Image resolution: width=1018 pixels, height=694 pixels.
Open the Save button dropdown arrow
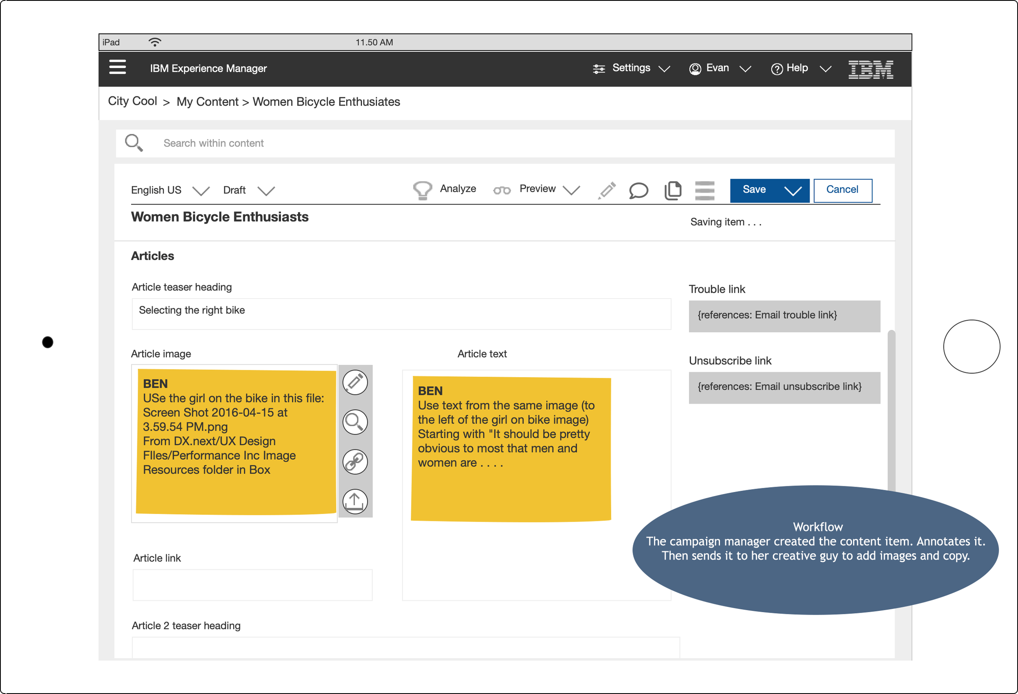point(793,190)
